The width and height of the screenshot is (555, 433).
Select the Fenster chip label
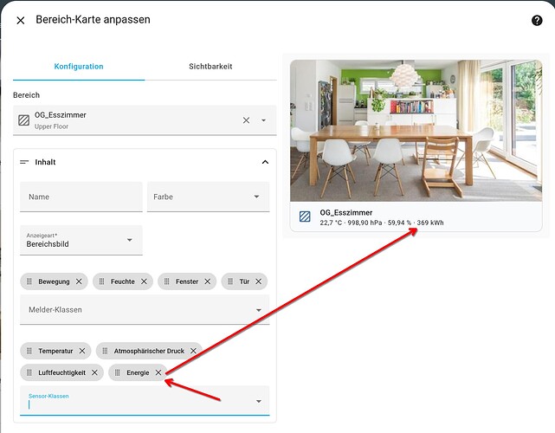[x=187, y=281]
